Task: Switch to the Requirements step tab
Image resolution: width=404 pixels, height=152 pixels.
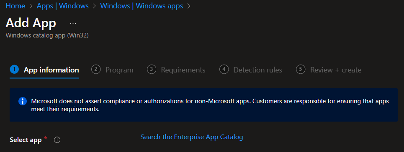Action: pyautogui.click(x=176, y=70)
